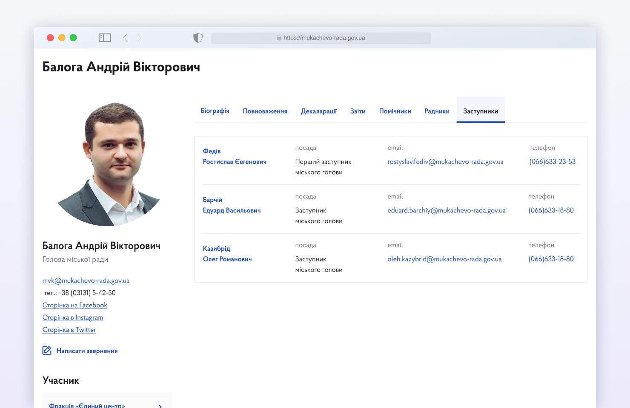
Task: Click the name Балога Андрій Вікторович under the photo
Action: (x=101, y=246)
